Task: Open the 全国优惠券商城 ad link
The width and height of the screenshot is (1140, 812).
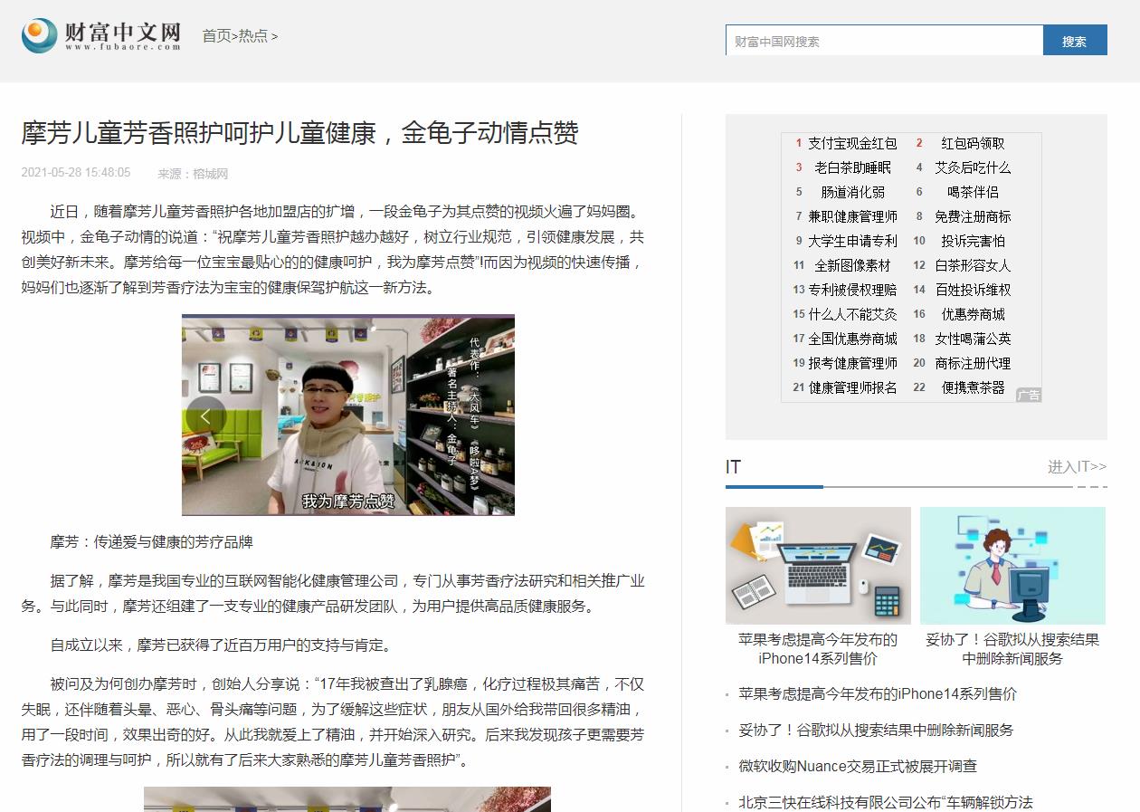Action: [852, 339]
